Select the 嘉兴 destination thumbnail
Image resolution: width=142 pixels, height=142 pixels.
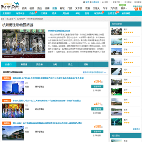click(117, 32)
